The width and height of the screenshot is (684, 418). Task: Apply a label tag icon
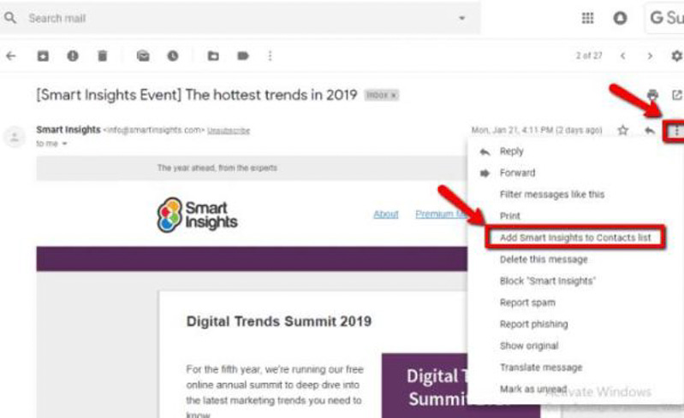pyautogui.click(x=243, y=56)
